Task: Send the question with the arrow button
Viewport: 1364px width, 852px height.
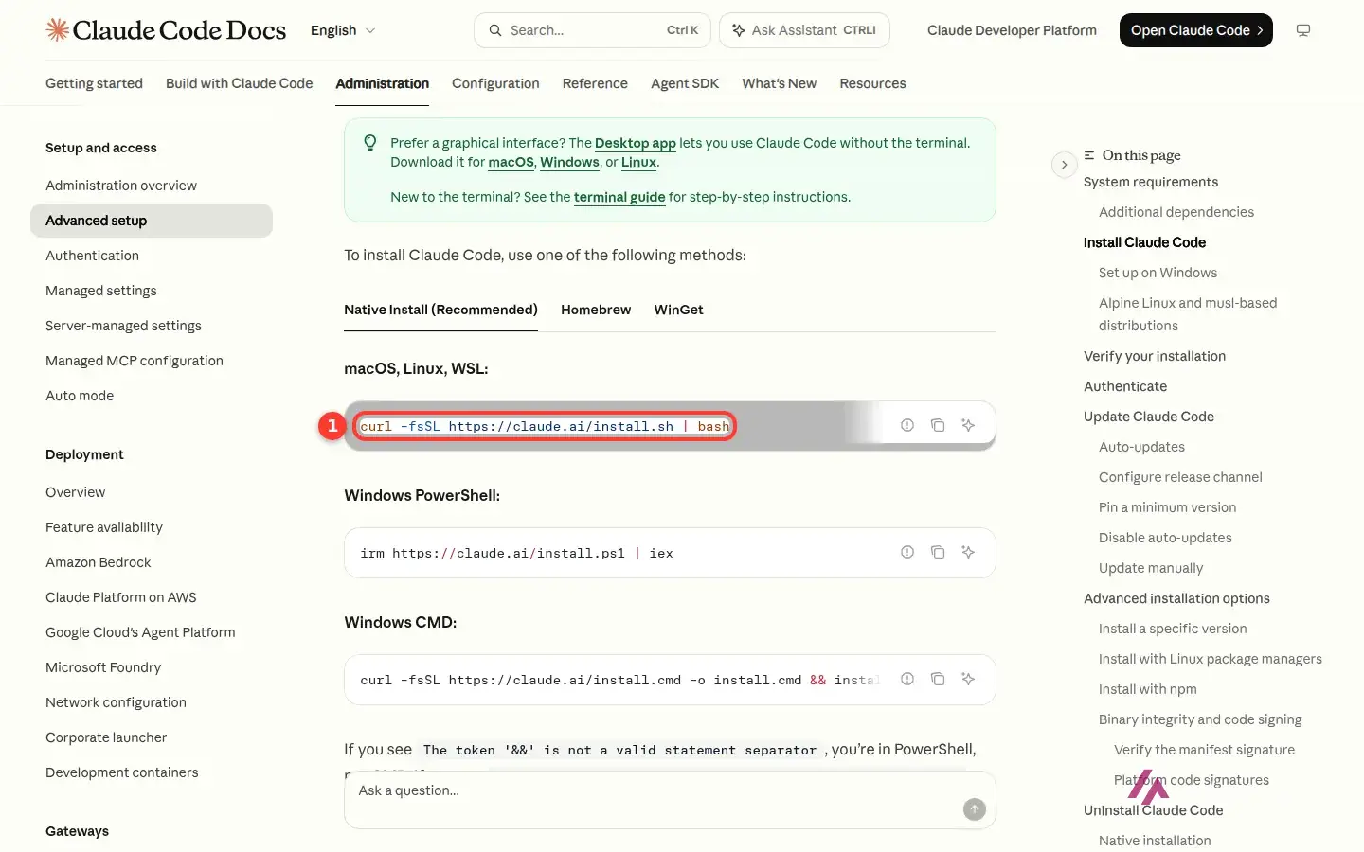Action: point(975,809)
